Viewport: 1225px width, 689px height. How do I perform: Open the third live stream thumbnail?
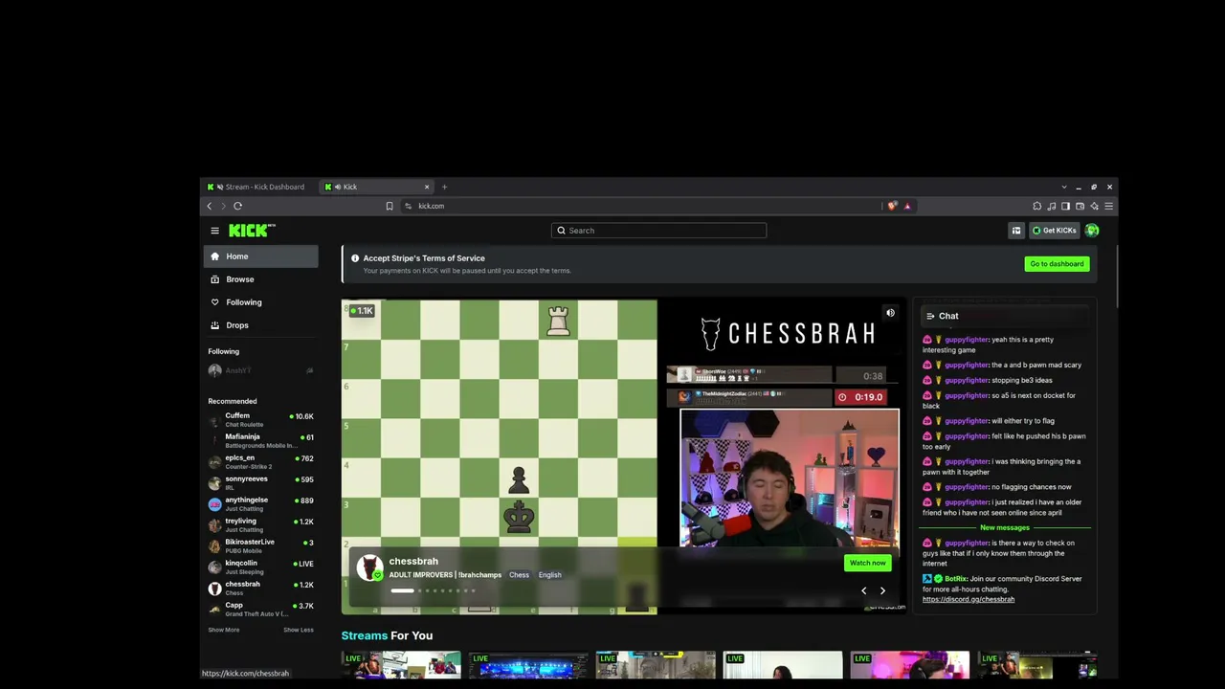pos(656,665)
